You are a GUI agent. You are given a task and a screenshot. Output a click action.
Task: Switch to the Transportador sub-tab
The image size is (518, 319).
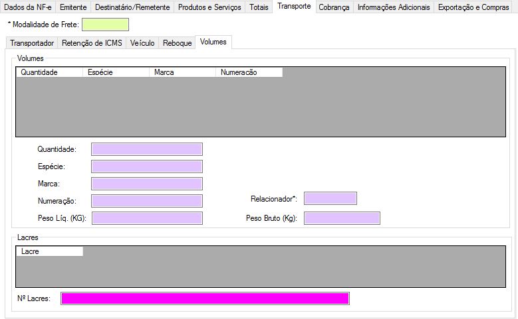(32, 43)
